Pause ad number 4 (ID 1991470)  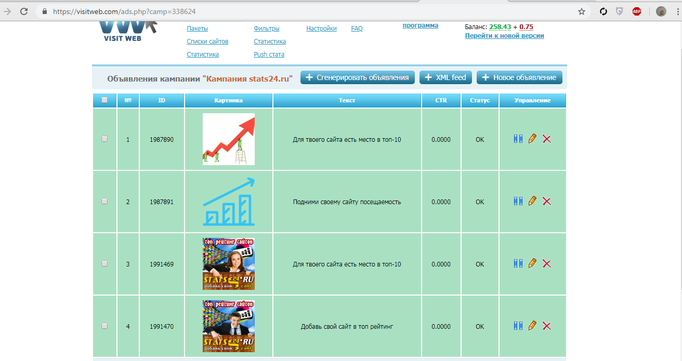(518, 326)
